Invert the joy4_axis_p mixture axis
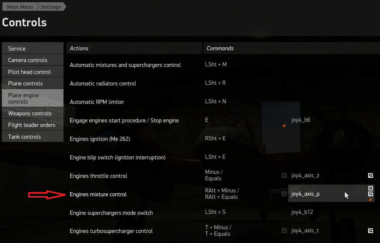380x243 pixels. pyautogui.click(x=370, y=194)
